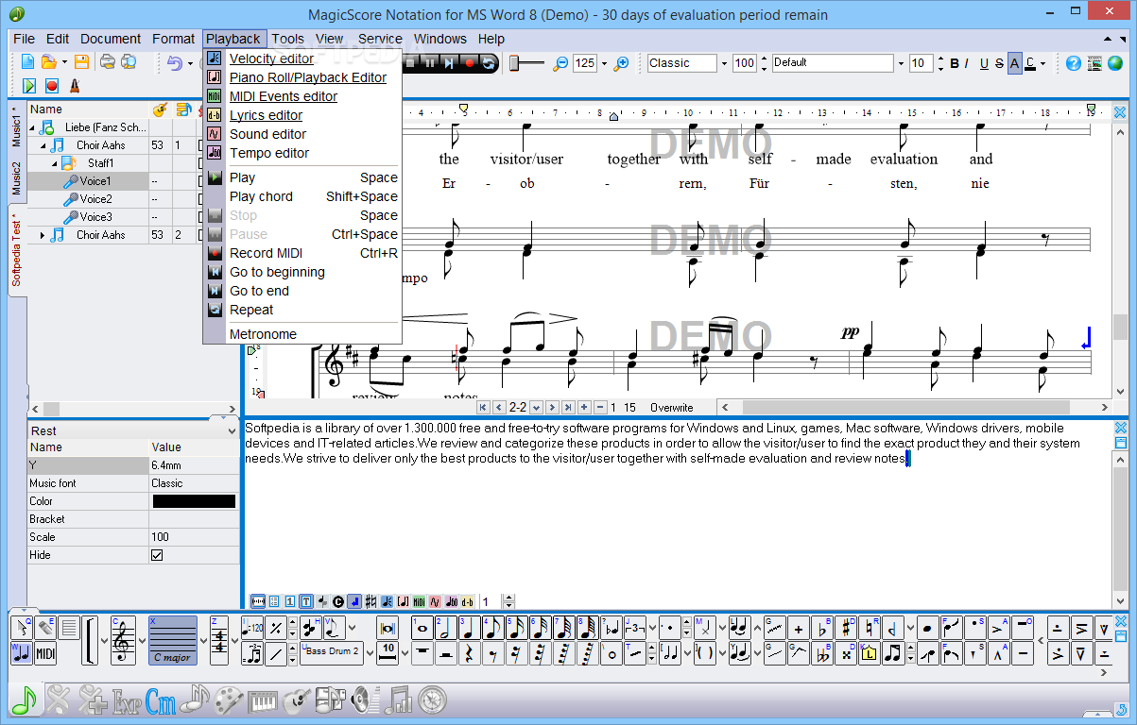1137x725 pixels.
Task: Click the volume slider in playback toolbar
Action: tap(527, 63)
